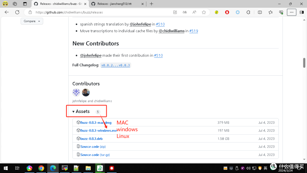Open the tab actions menu icon
307x173 pixels.
[x=25, y=4]
